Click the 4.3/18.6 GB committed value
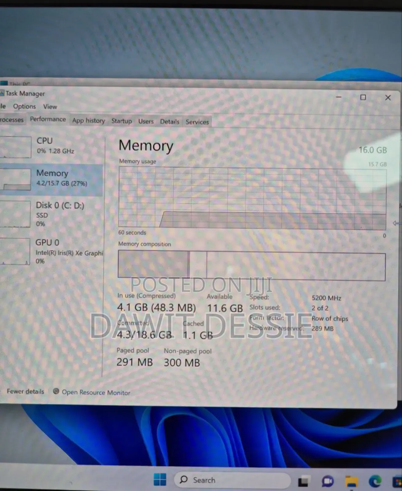 tap(144, 334)
